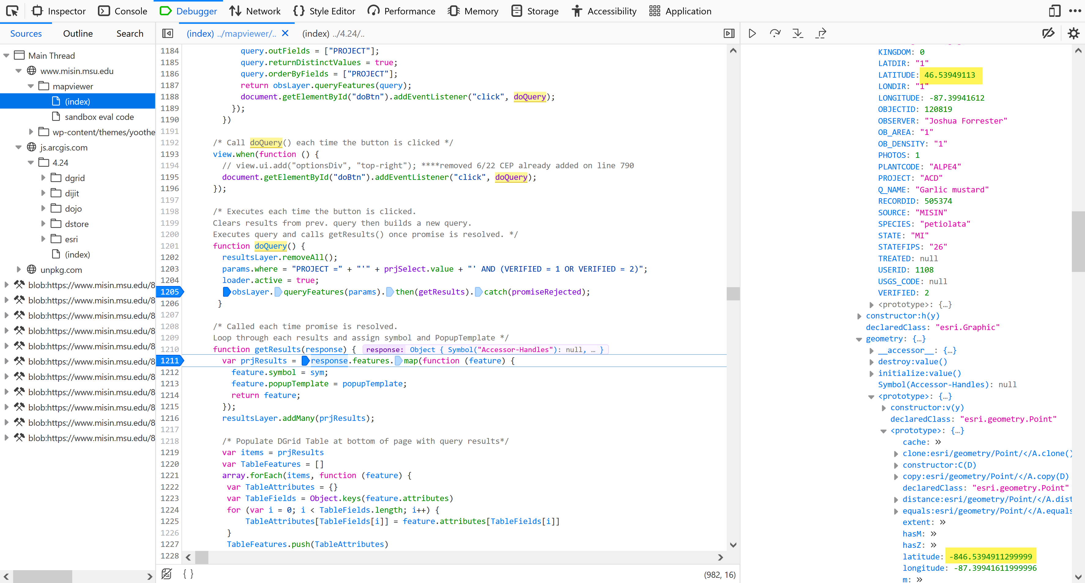Click the Step Out icon
The width and height of the screenshot is (1085, 583).
click(x=821, y=33)
